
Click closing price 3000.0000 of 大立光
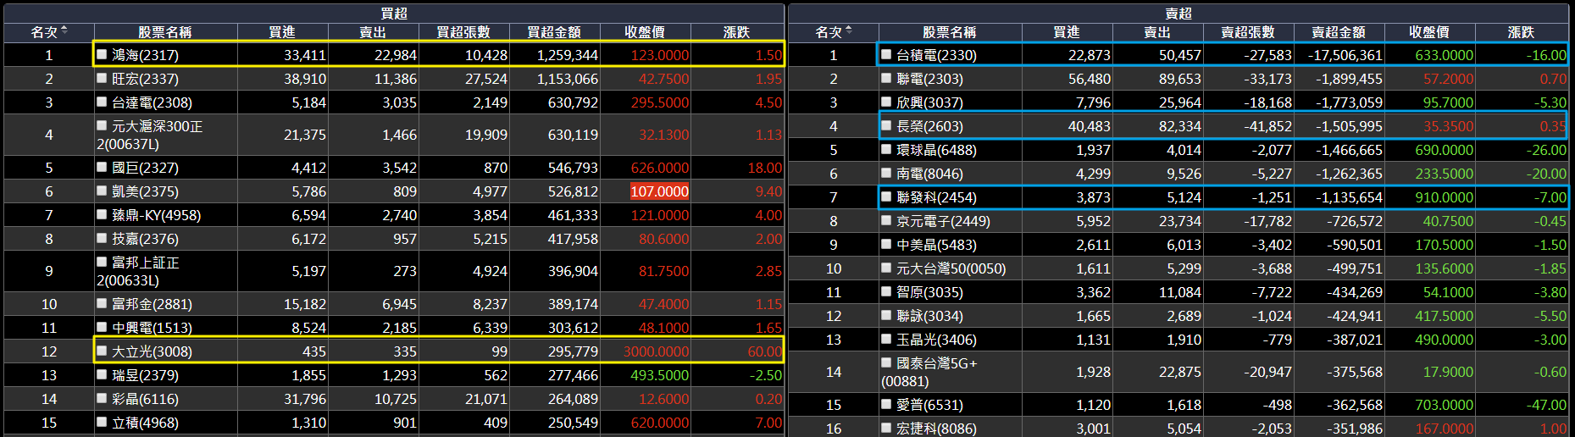tap(657, 351)
